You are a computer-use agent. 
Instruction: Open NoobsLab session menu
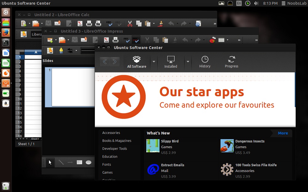point(294,3)
